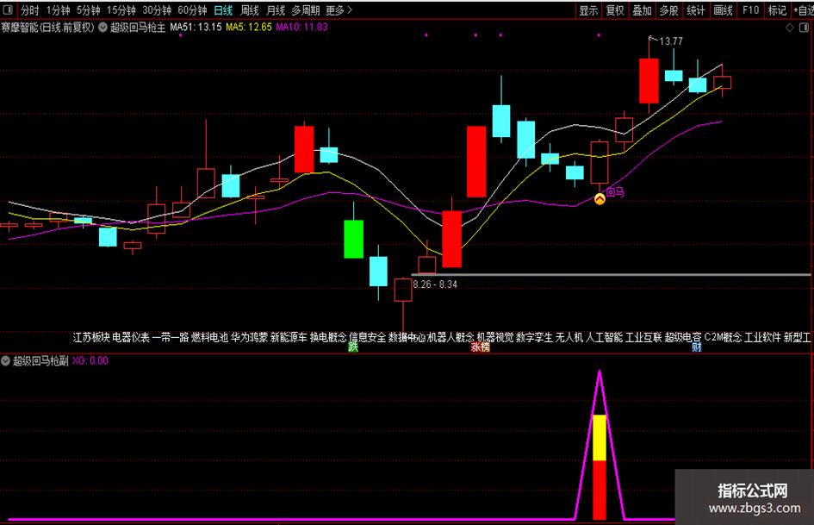Click the 财 financial event marker
Viewport: 814px width, 525px height.
[697, 347]
